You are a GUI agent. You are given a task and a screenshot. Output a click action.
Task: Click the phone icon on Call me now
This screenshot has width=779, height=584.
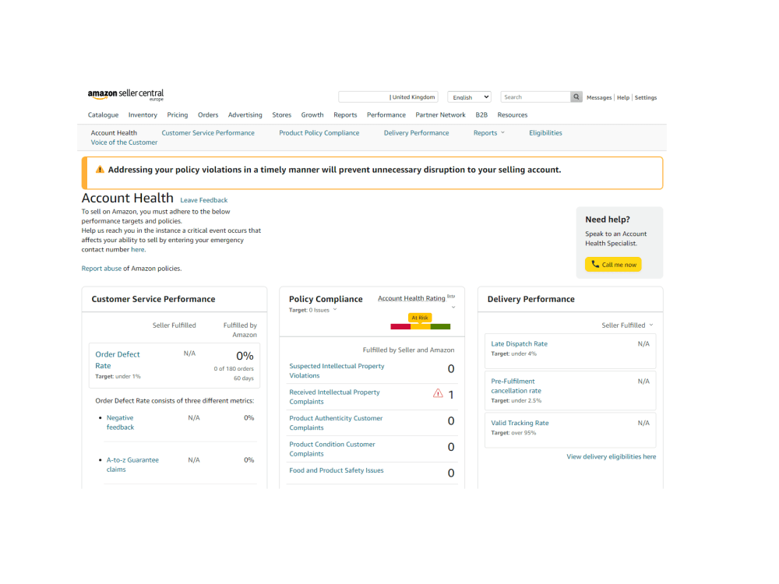[595, 264]
